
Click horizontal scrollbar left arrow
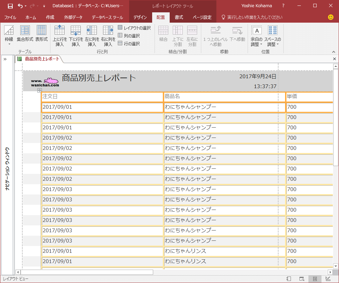tap(18, 272)
